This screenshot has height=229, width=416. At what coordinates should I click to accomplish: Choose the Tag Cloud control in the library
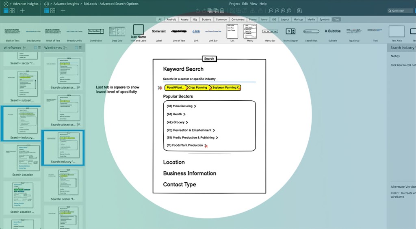pyautogui.click(x=354, y=31)
